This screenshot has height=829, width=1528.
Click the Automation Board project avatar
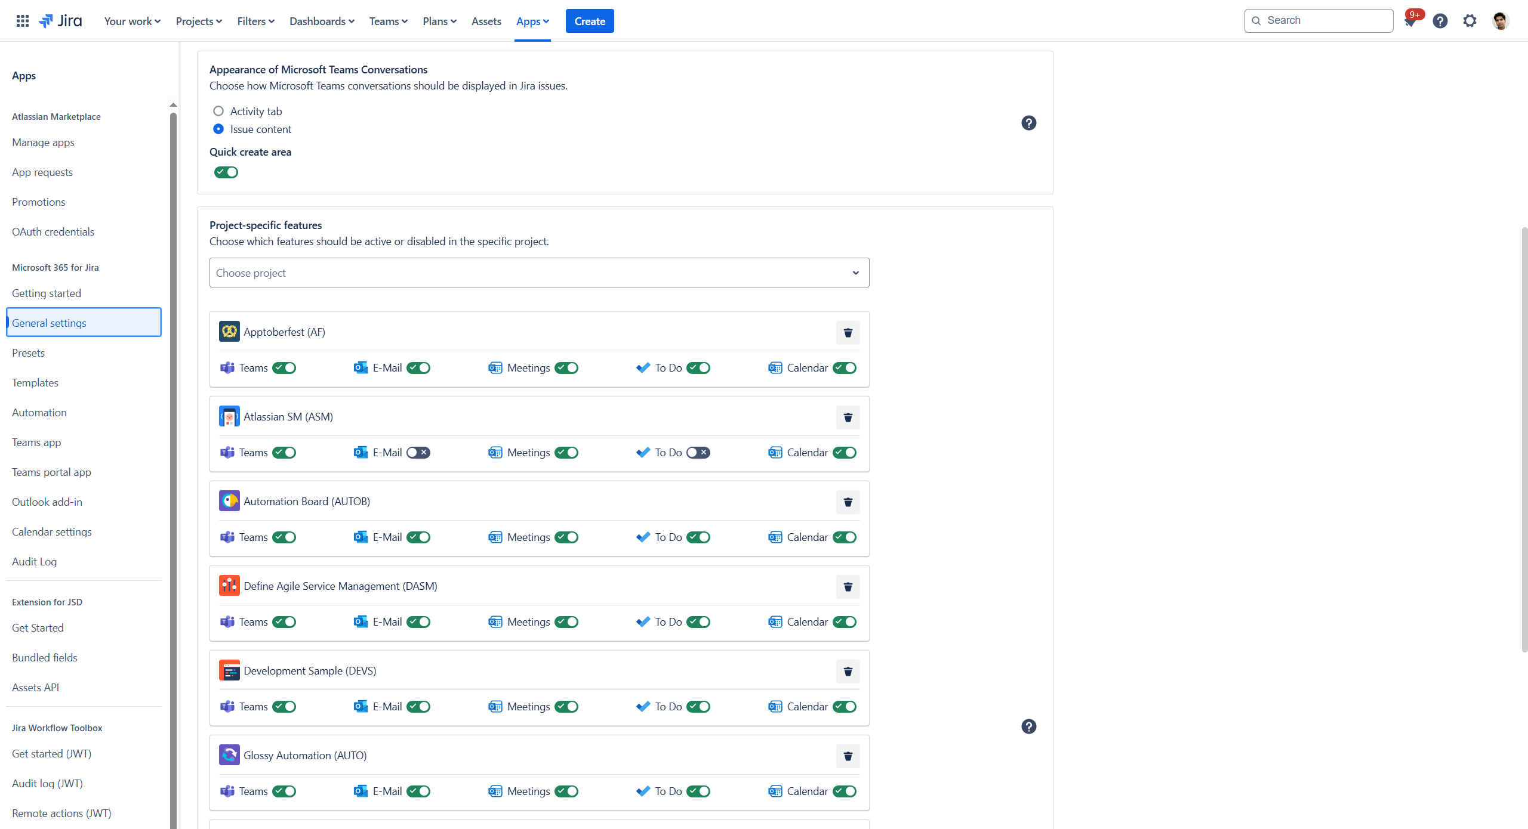(229, 501)
